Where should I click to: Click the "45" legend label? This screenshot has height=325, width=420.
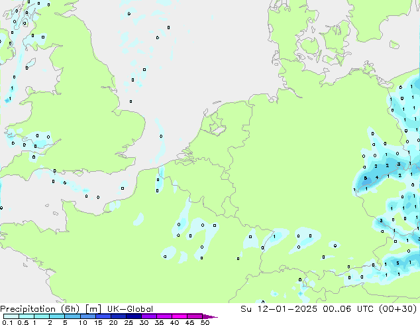click(189, 322)
